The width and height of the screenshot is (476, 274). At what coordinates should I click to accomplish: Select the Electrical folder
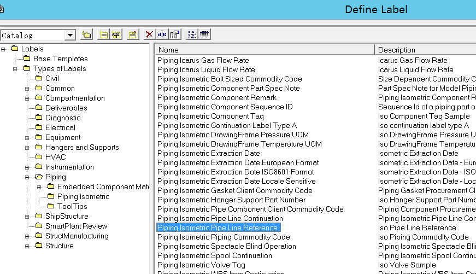tap(60, 127)
